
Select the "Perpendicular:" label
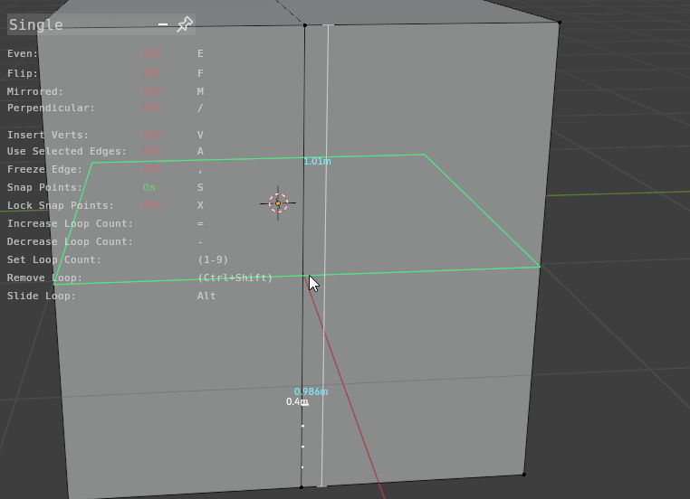(x=51, y=108)
